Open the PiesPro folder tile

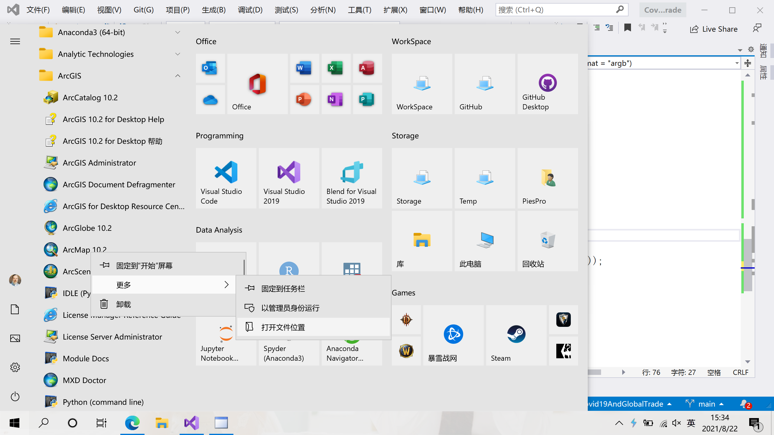548,178
